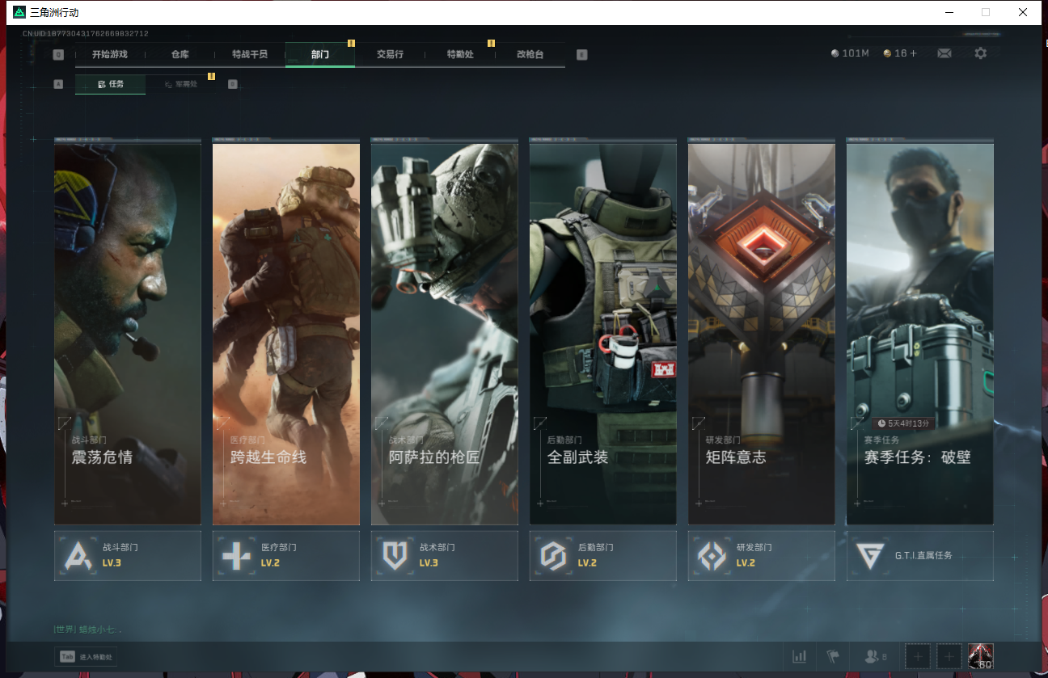
Task: Switch to the 改枪台 tab
Action: click(530, 54)
